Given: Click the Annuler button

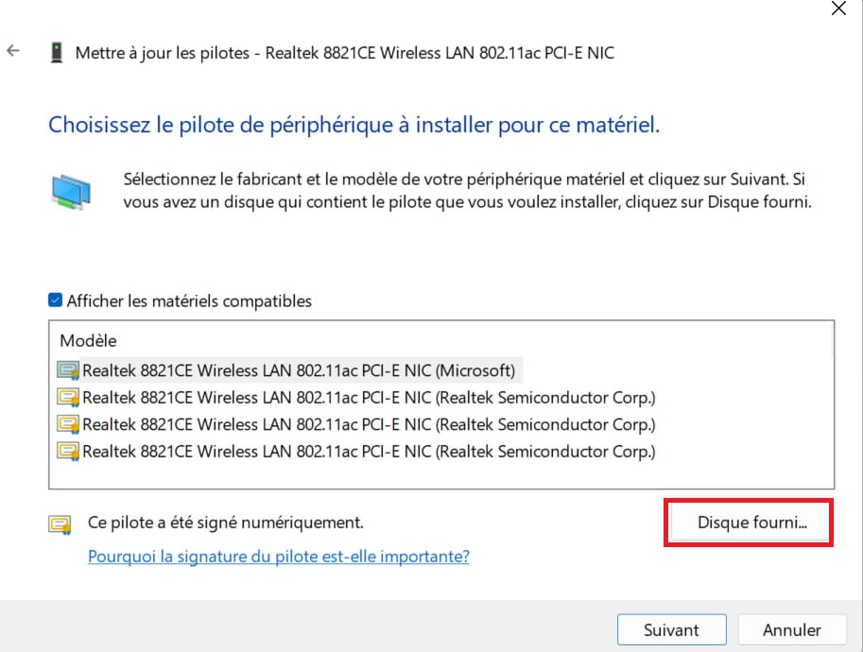Looking at the screenshot, I should (x=791, y=629).
